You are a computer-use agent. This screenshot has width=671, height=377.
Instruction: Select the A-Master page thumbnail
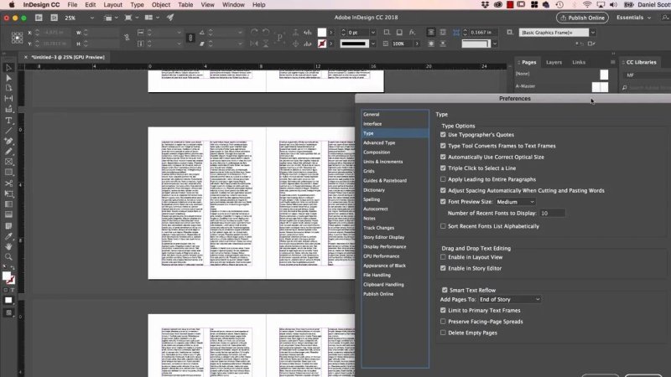600,87
